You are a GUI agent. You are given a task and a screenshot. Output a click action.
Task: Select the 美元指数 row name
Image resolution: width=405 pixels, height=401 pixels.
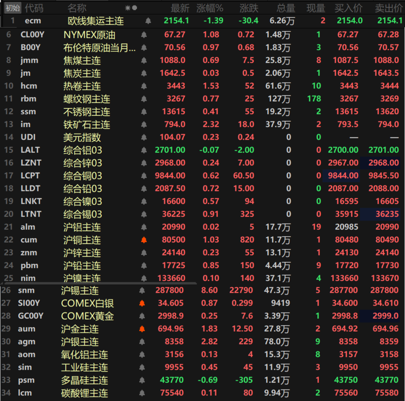pyautogui.click(x=82, y=138)
